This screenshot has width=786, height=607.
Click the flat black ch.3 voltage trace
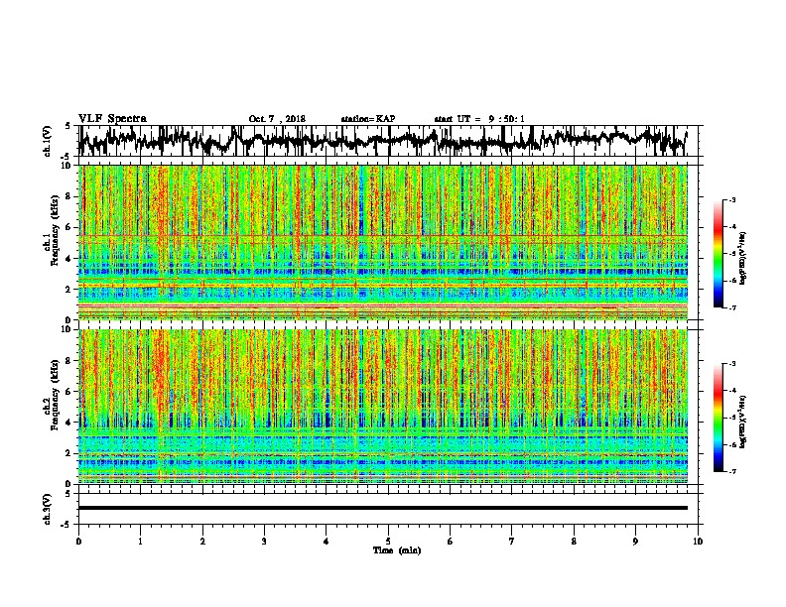[x=383, y=508]
